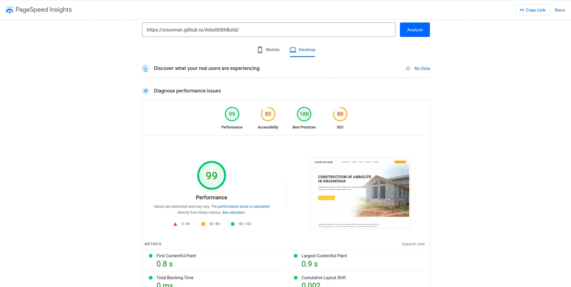The height and width of the screenshot is (287, 571).
Task: Click the orange square 50–89 legend icon
Action: point(203,224)
